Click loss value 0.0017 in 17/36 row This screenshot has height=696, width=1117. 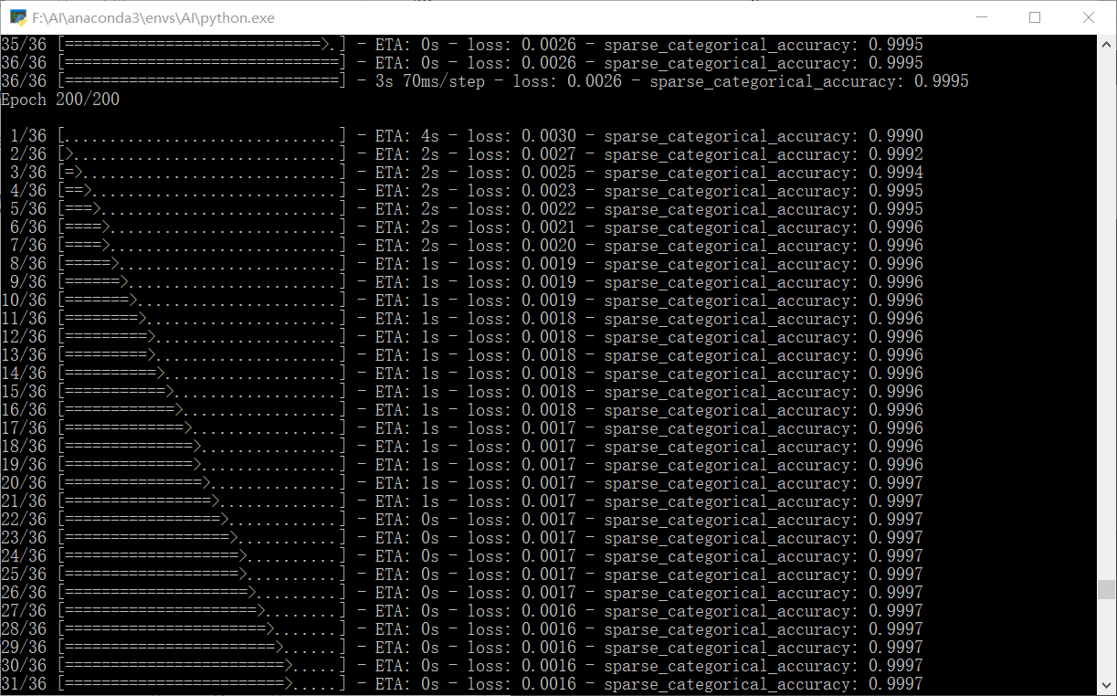(549, 428)
